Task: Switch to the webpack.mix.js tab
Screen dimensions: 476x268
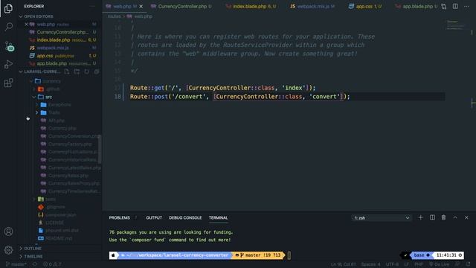Action: 312,7
